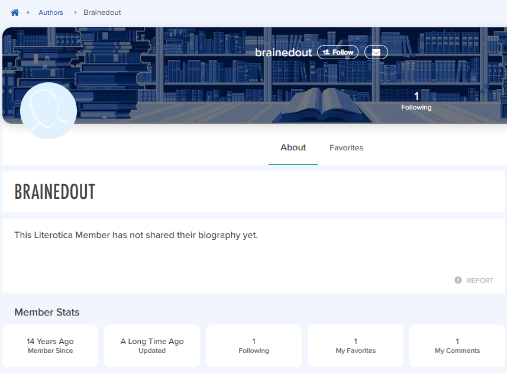Follow the brainedout member
The width and height of the screenshot is (507, 373).
point(338,52)
